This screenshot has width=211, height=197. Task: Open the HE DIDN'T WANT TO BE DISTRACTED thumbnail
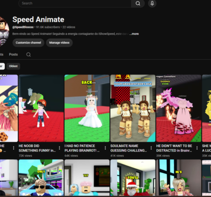179,108
